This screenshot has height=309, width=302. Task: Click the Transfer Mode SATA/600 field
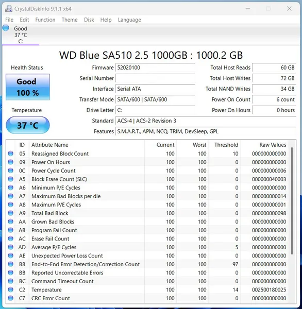155,99
